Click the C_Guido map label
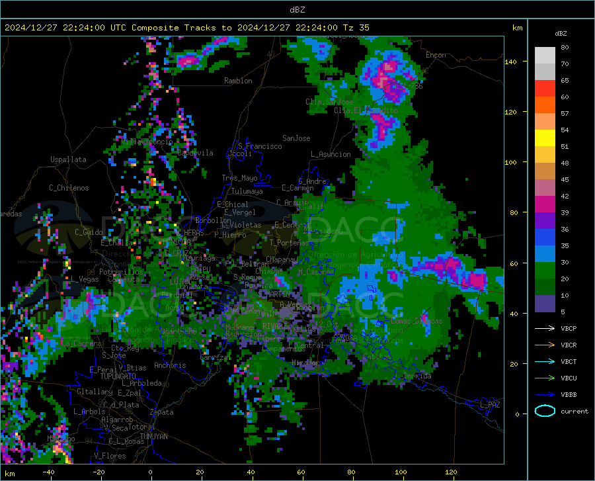The image size is (595, 481). point(89,232)
